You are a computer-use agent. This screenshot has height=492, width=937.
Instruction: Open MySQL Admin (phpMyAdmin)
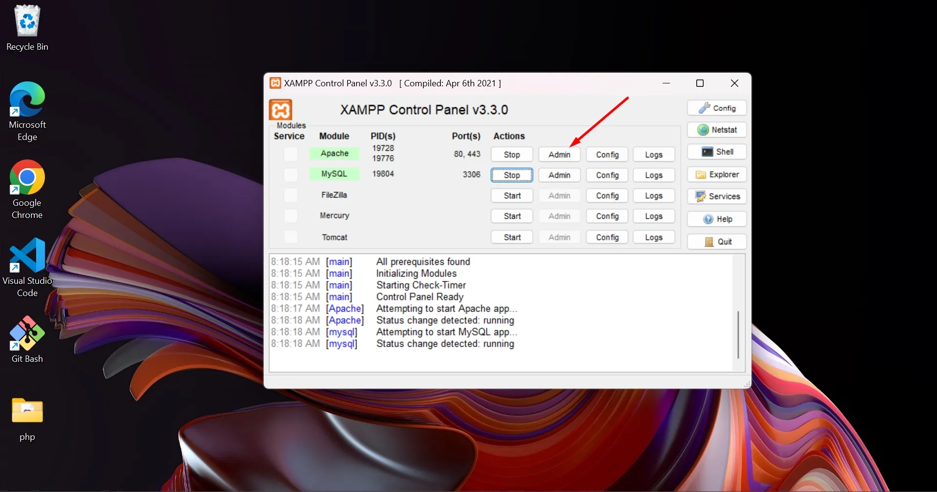(x=559, y=175)
